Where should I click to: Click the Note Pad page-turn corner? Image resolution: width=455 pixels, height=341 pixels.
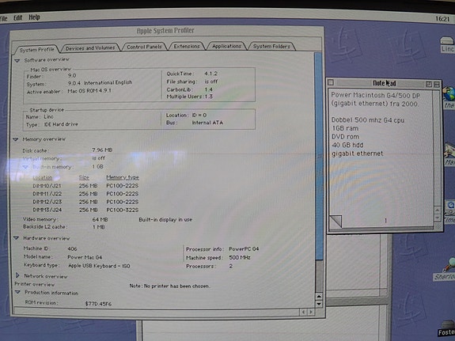336,222
